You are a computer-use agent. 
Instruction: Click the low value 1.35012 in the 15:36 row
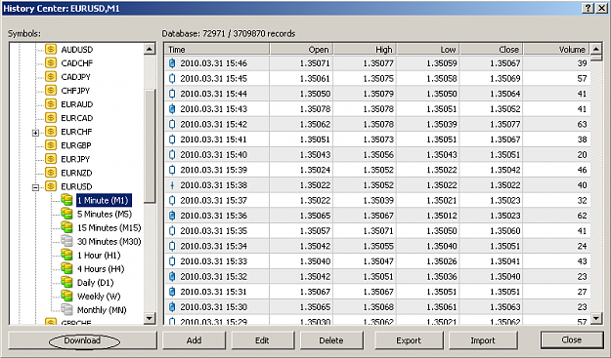click(x=442, y=216)
